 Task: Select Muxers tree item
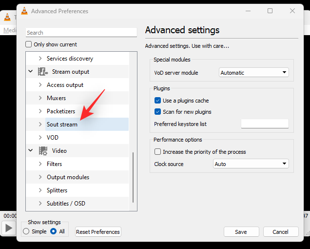pyautogui.click(x=56, y=98)
